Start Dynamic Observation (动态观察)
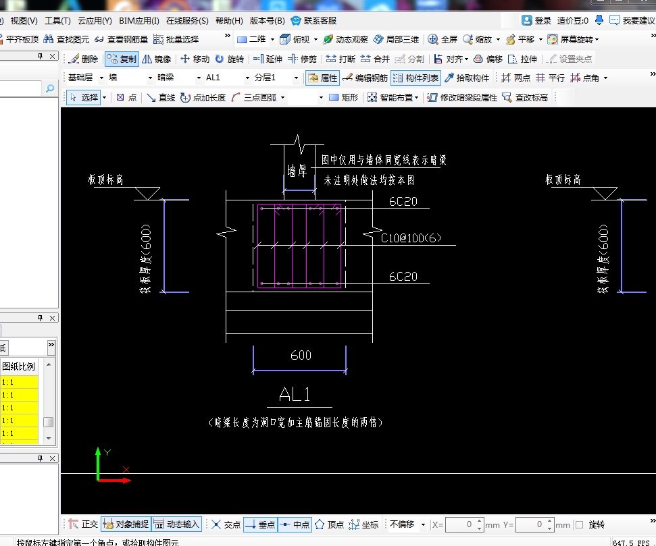The width and height of the screenshot is (656, 546). pos(346,39)
